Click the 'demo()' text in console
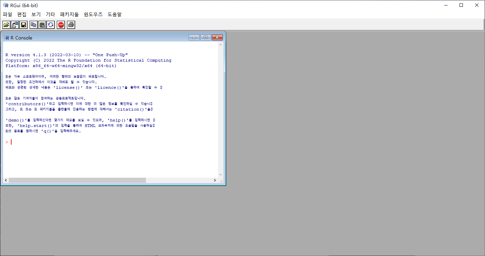Screen dimensions: 485x256 click(16, 120)
